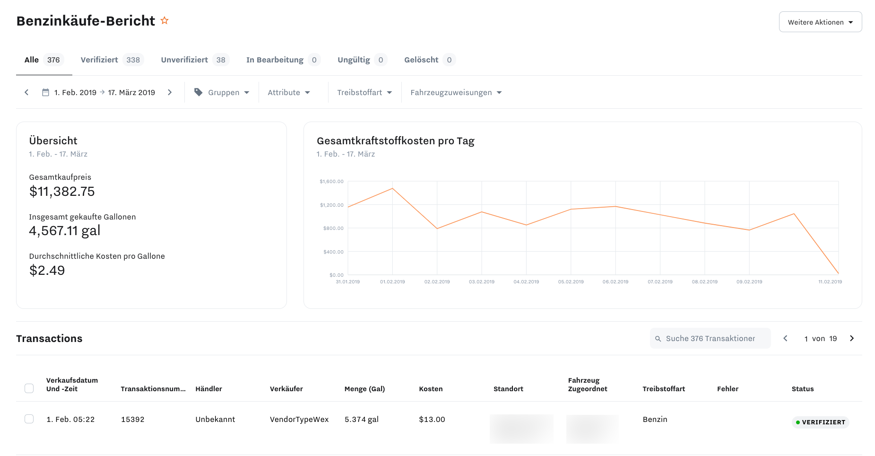Click the page indicator 1 von 19
Screen dimensions: 875x456
click(x=821, y=338)
